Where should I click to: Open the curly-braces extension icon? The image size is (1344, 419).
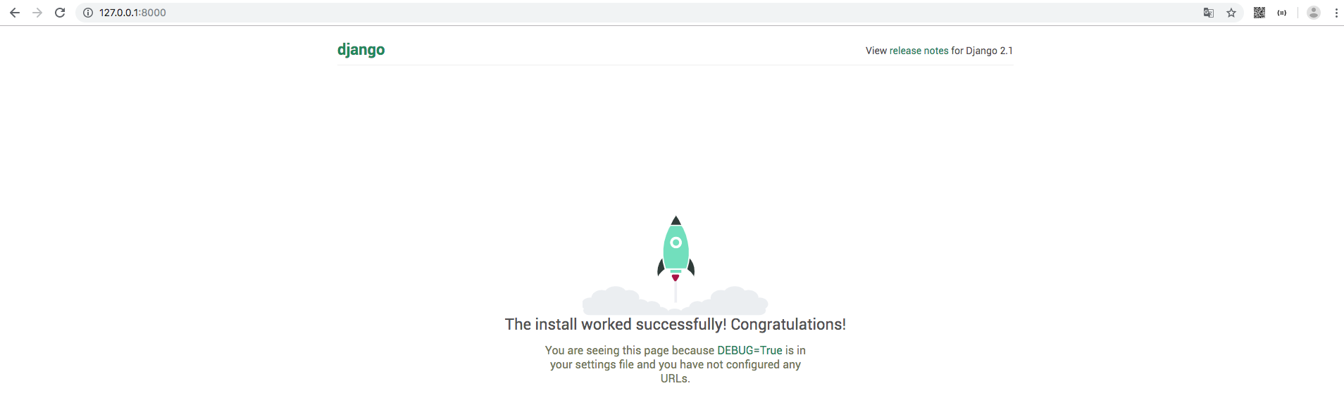coord(1282,13)
